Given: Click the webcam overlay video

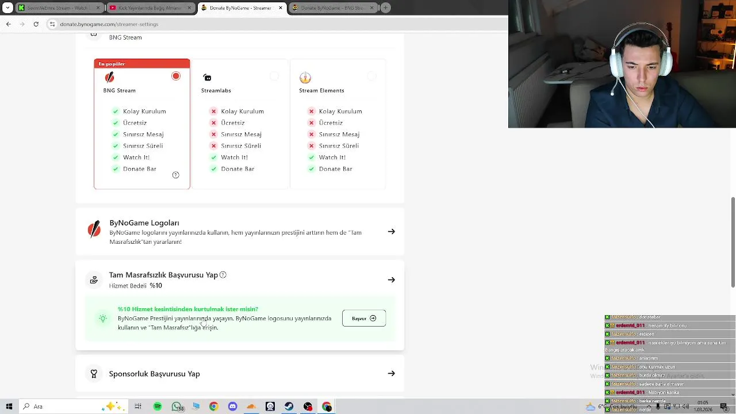Looking at the screenshot, I should pos(622,64).
